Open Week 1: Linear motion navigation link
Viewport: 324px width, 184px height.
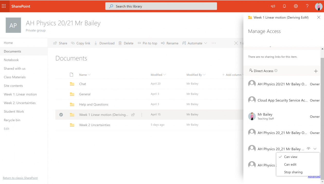click(x=20, y=94)
